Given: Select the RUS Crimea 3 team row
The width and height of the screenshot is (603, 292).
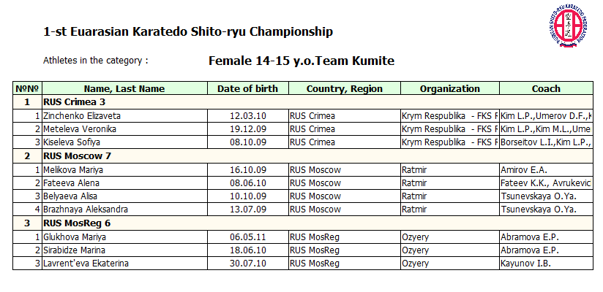Looking at the screenshot, I should 303,102.
